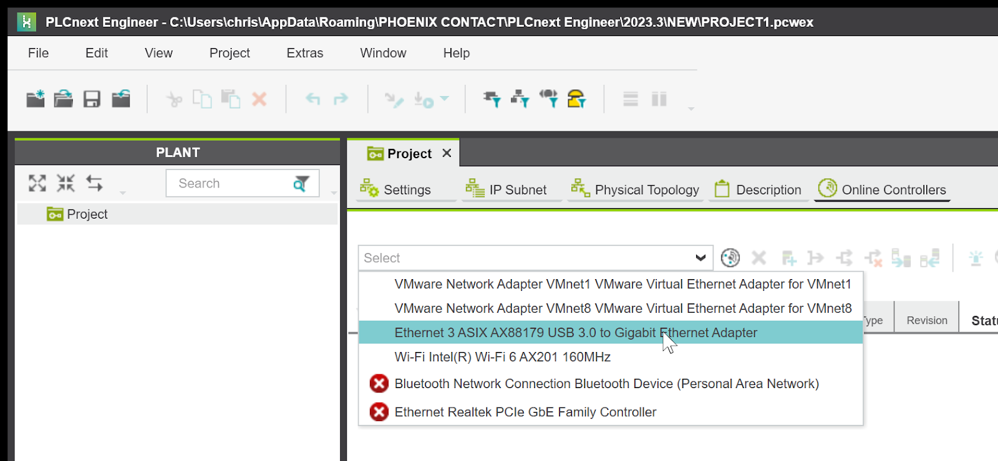Click the bracket with arrow icon
This screenshot has width=998, height=461.
pyautogui.click(x=816, y=257)
